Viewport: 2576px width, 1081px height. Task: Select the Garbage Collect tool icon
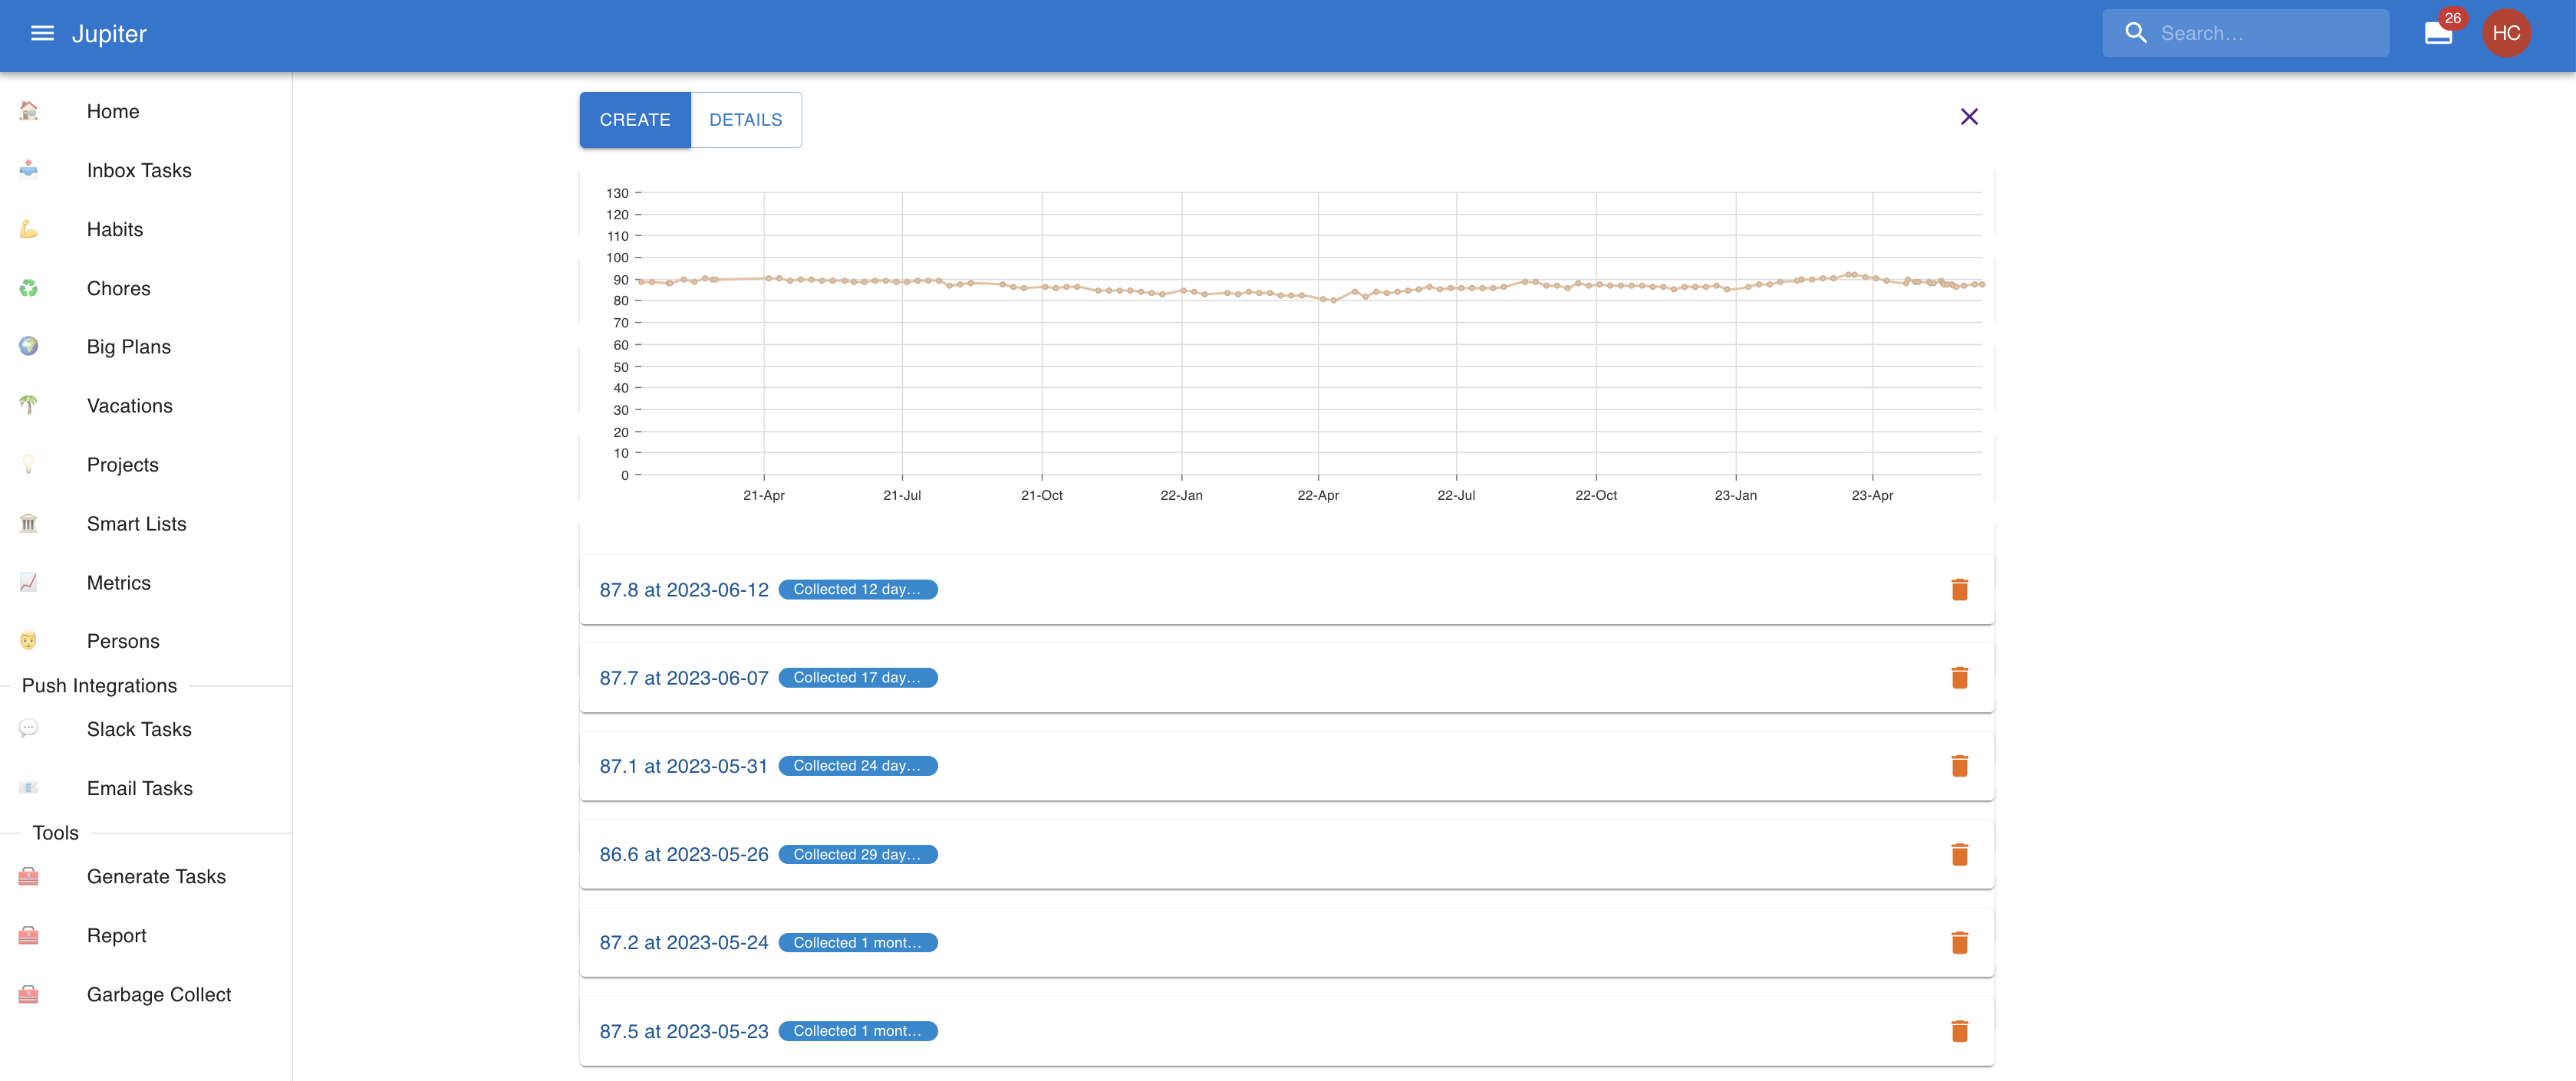pyautogui.click(x=29, y=994)
